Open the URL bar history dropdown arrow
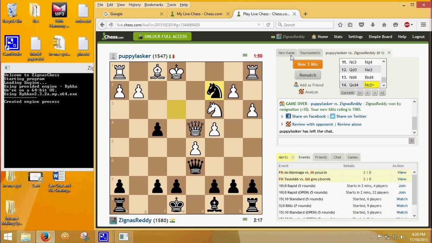The width and height of the screenshot is (432, 243). (x=259, y=25)
